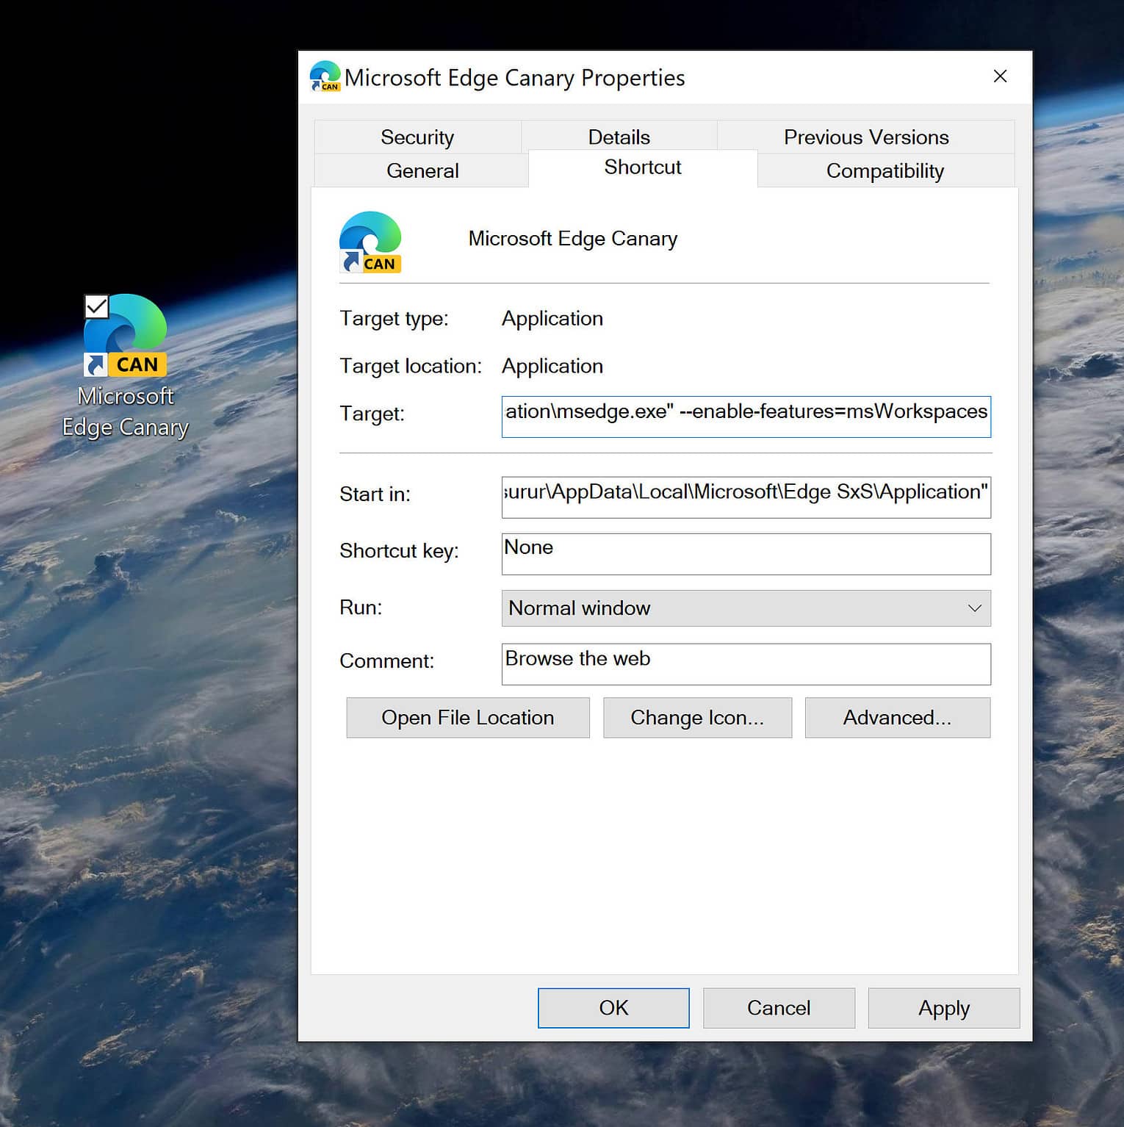Click Open File Location
1124x1127 pixels.
pyautogui.click(x=467, y=718)
